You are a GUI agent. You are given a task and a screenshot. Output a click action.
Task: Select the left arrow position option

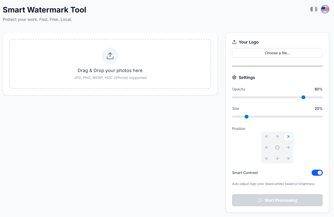click(267, 147)
